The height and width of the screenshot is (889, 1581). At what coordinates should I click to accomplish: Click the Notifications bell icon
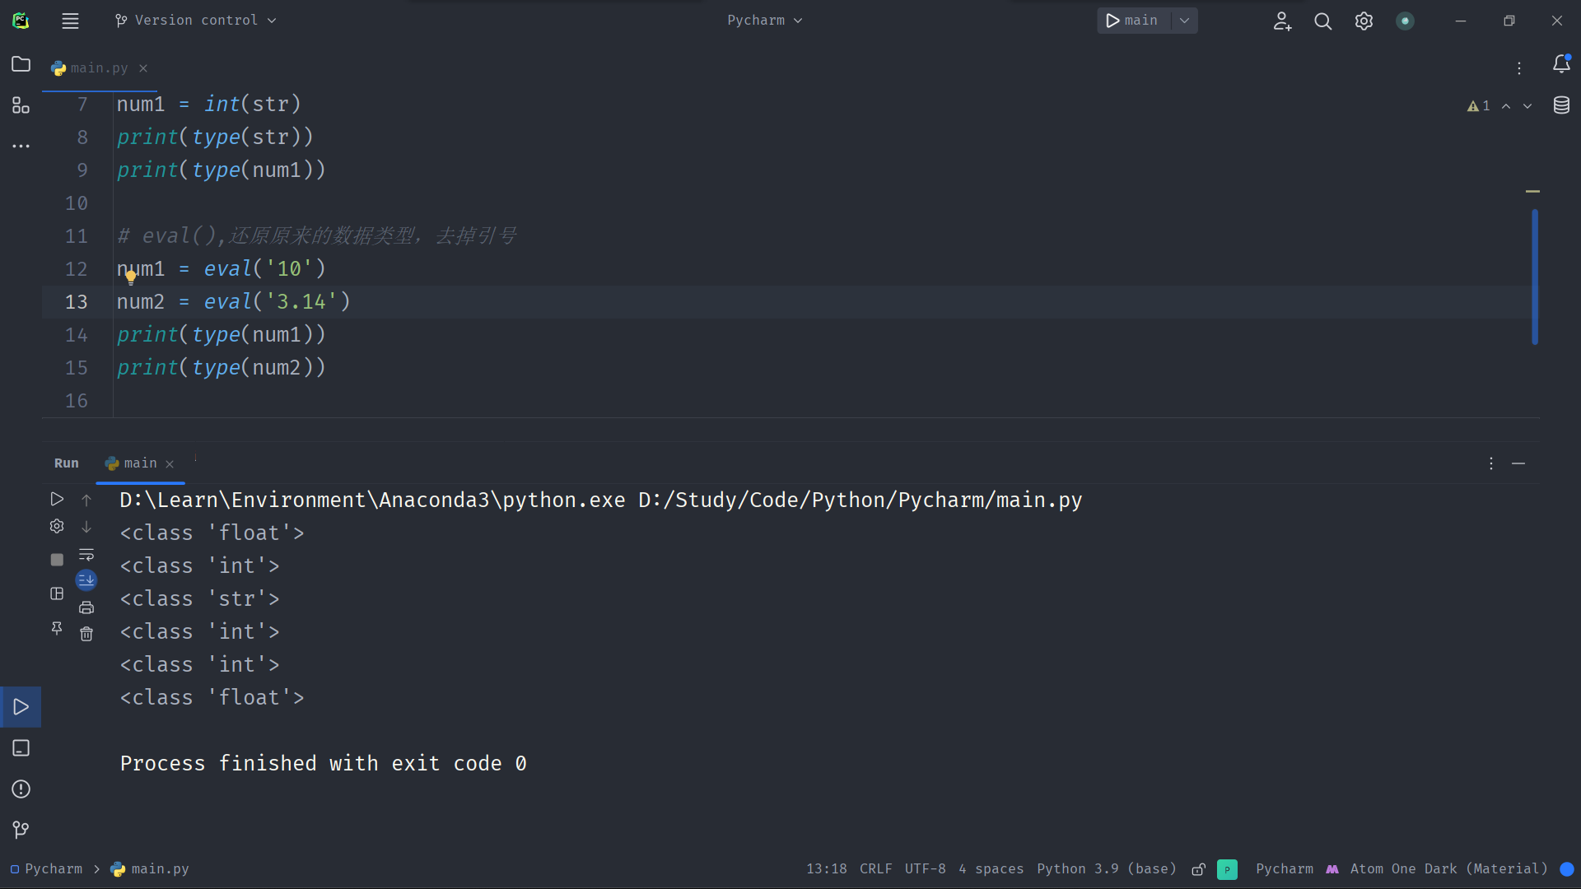[x=1561, y=64]
